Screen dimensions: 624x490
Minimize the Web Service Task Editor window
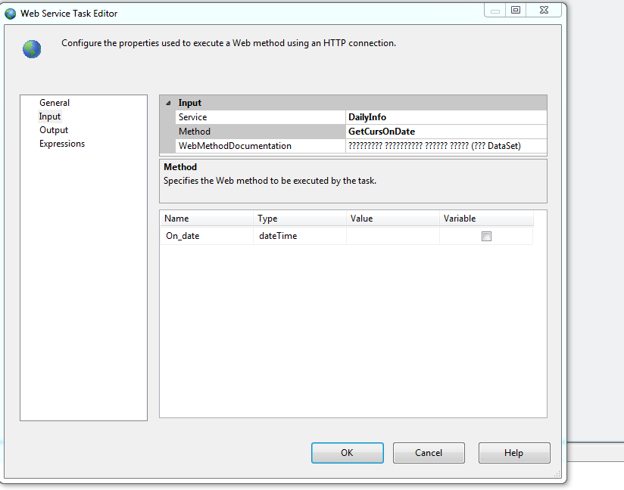pyautogui.click(x=495, y=10)
